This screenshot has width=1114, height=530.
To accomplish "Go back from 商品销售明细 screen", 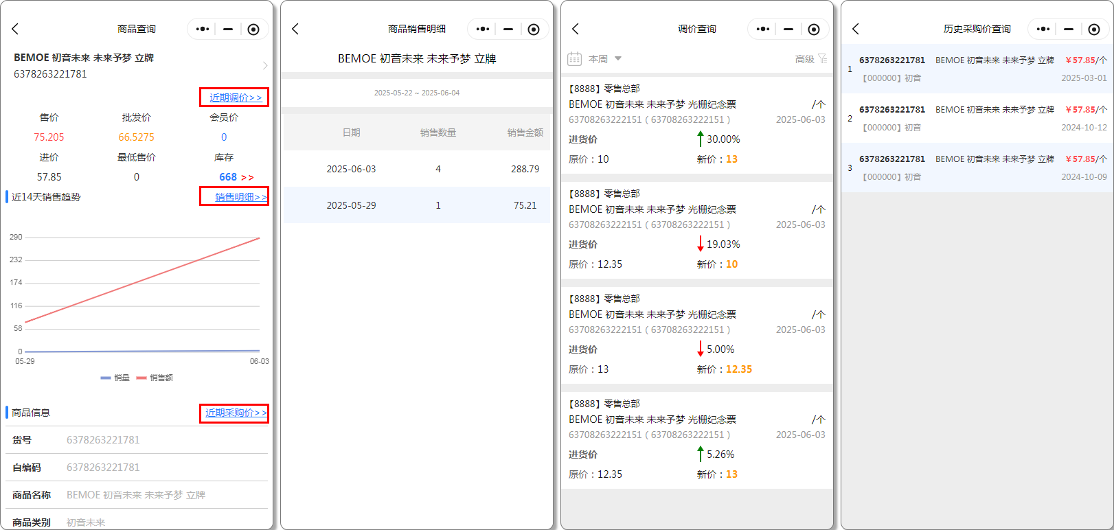I will pyautogui.click(x=295, y=29).
